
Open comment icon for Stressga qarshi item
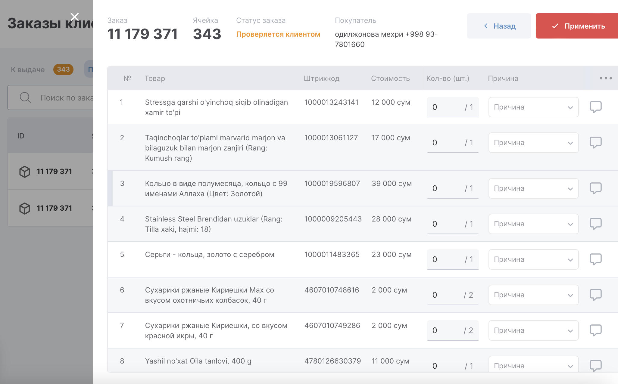coord(595,107)
